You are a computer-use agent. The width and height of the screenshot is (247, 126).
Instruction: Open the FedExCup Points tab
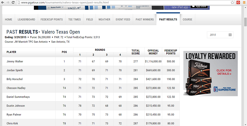[x=52, y=19]
